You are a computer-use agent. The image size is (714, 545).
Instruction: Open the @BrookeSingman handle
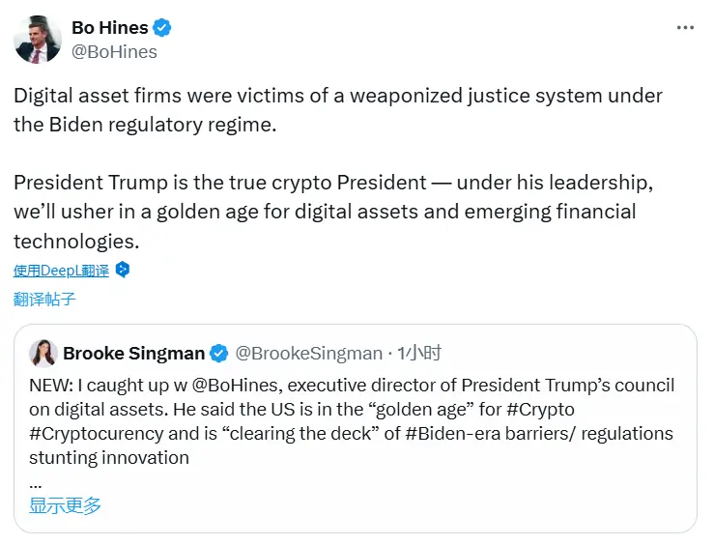308,354
